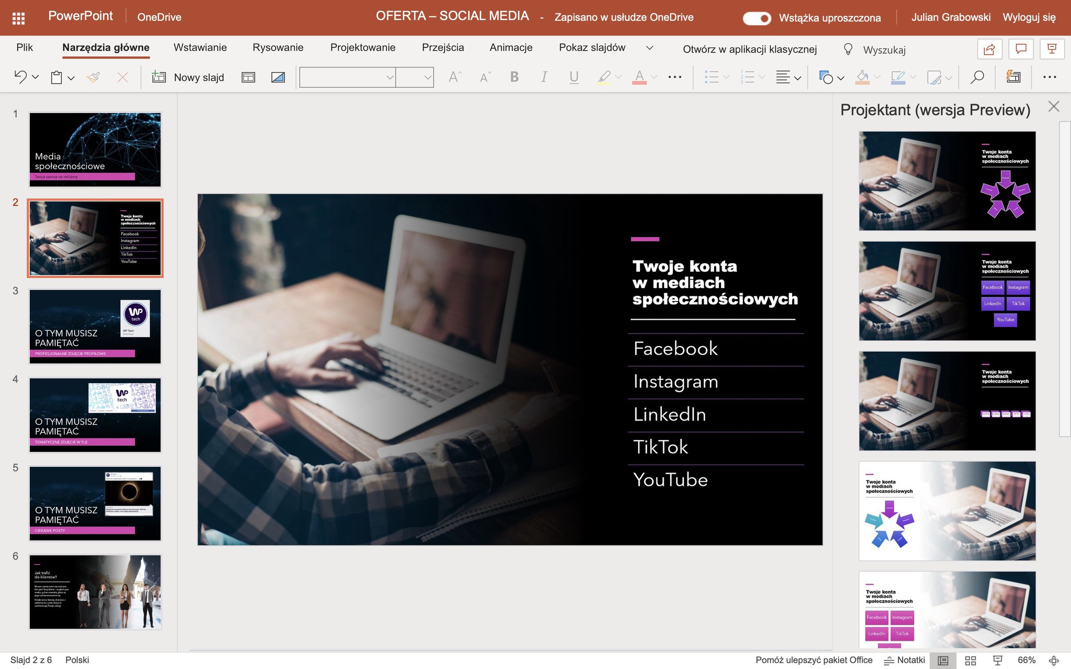This screenshot has width=1071, height=669.
Task: Switch to the Rysowanie tab
Action: tap(278, 47)
